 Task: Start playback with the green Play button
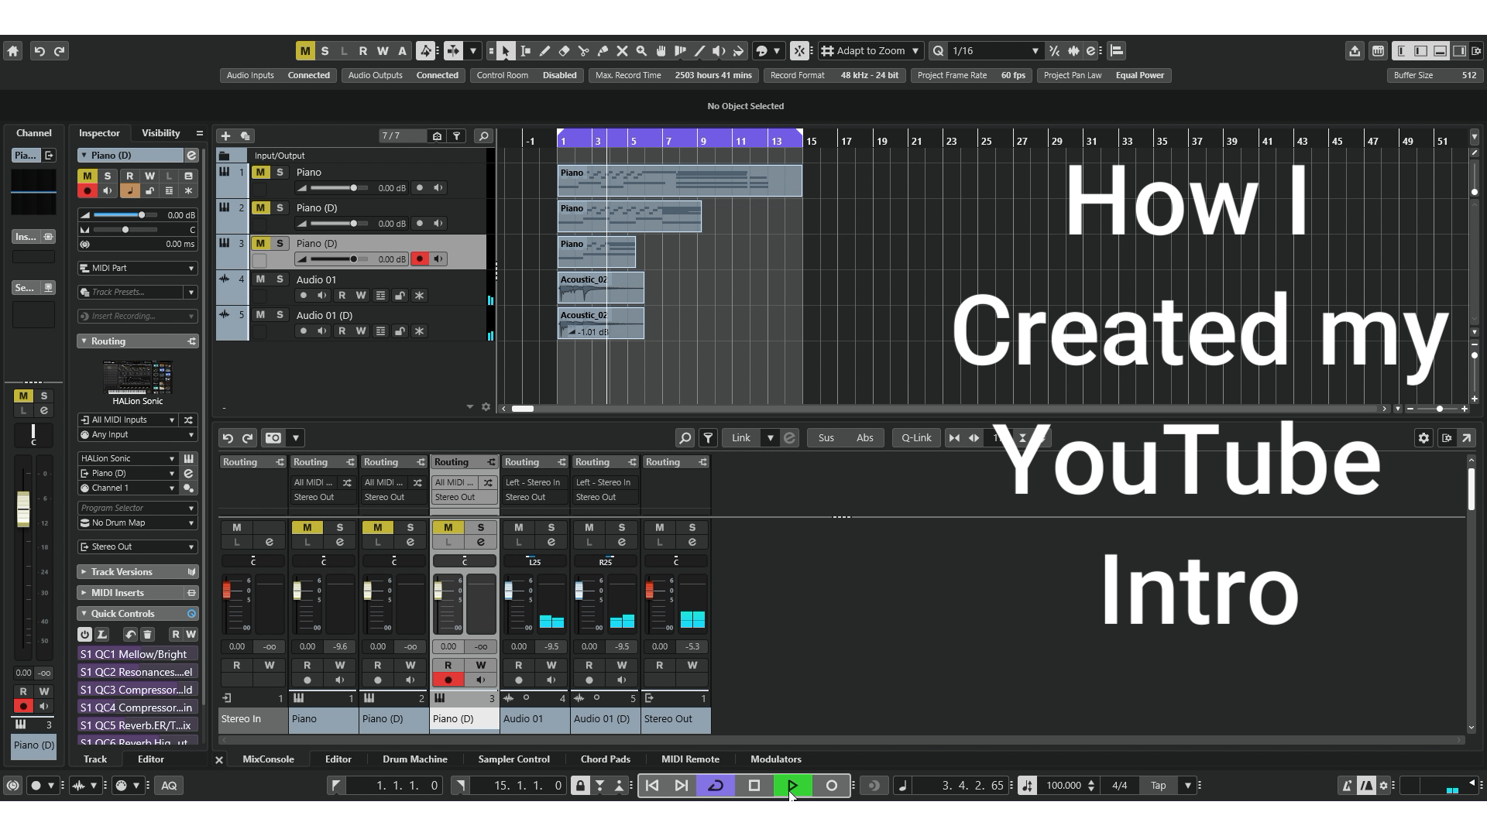pyautogui.click(x=793, y=785)
